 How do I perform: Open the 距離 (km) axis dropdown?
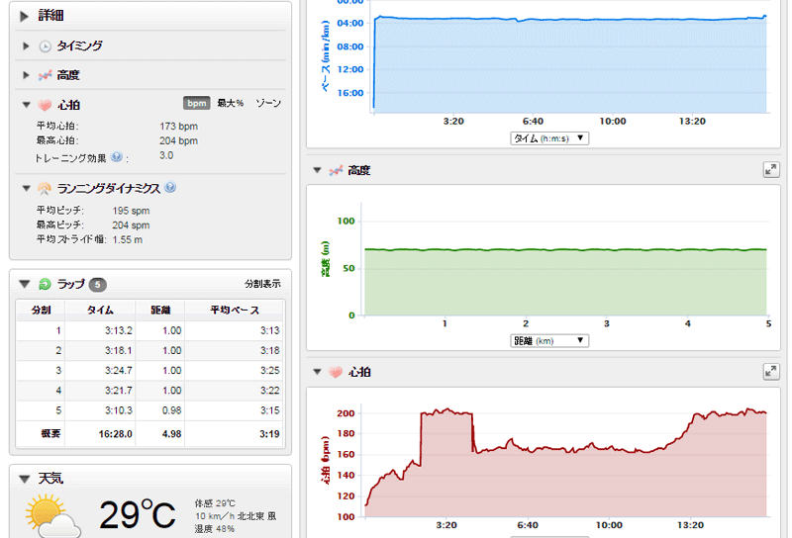click(x=549, y=340)
